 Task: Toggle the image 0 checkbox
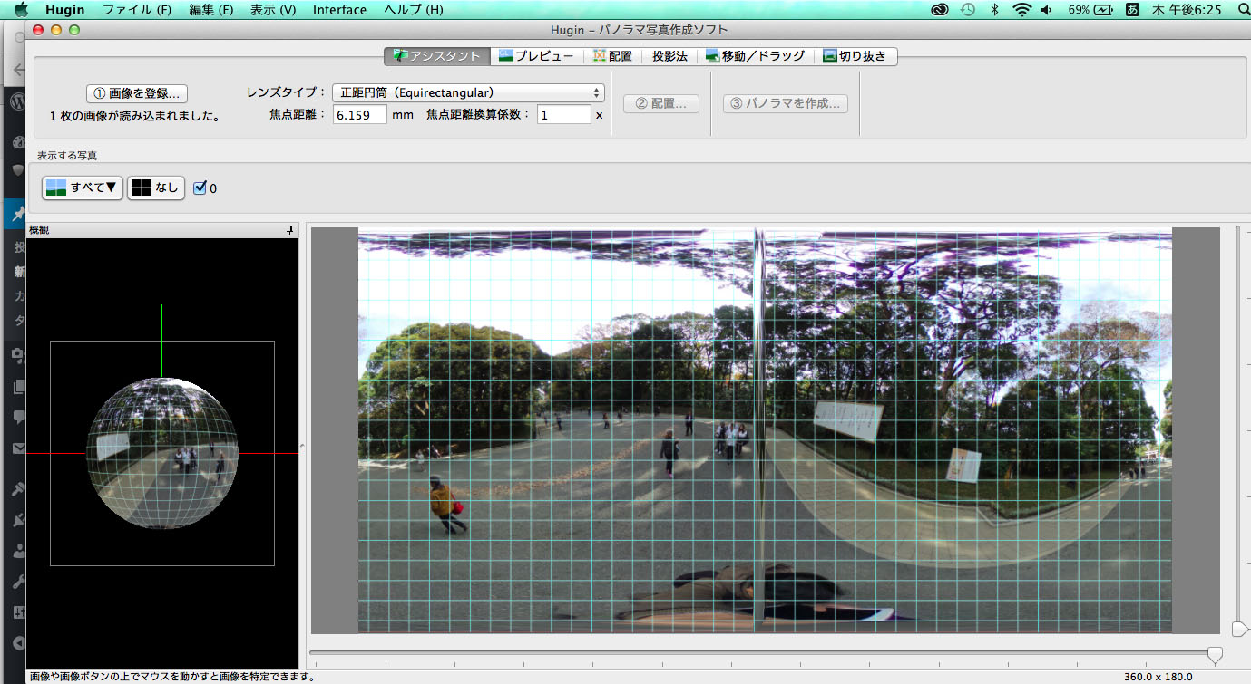click(x=200, y=188)
